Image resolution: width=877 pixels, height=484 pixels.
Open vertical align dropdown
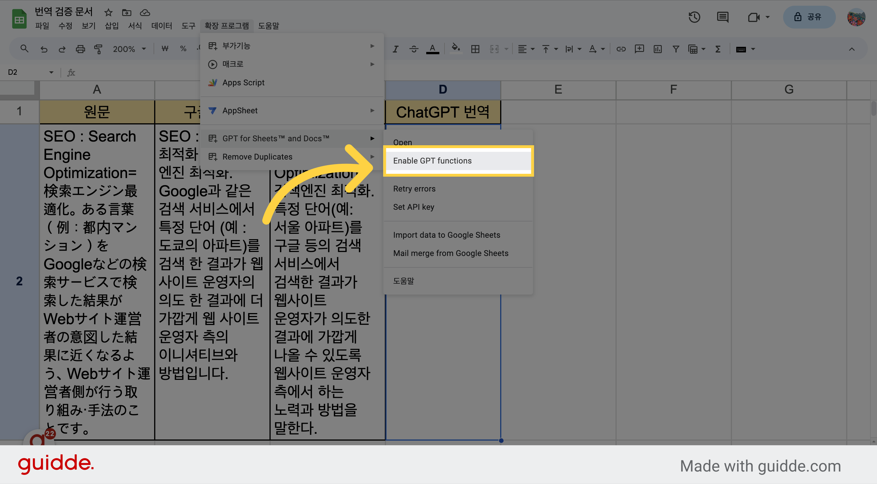tap(550, 49)
